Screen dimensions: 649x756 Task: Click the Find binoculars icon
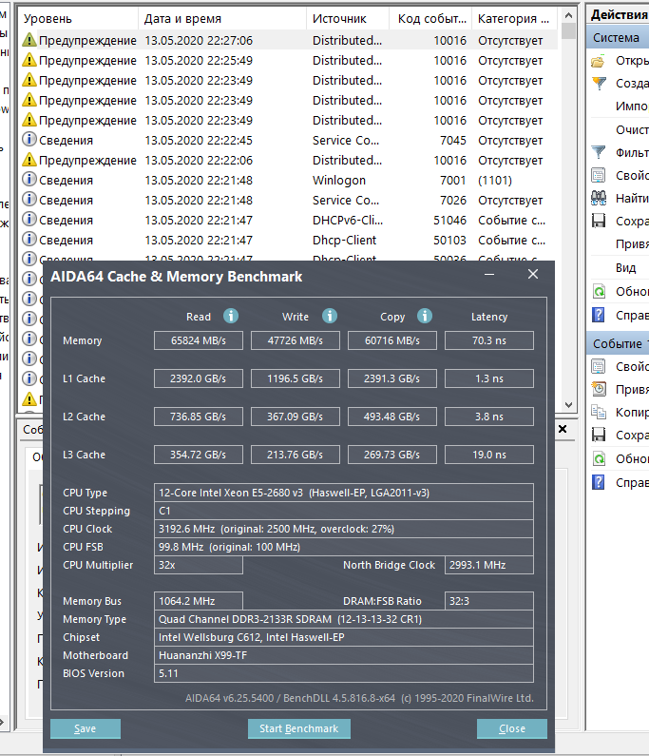pos(599,198)
